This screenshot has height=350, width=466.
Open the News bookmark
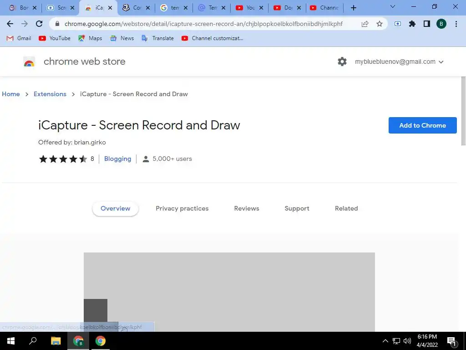pyautogui.click(x=122, y=38)
